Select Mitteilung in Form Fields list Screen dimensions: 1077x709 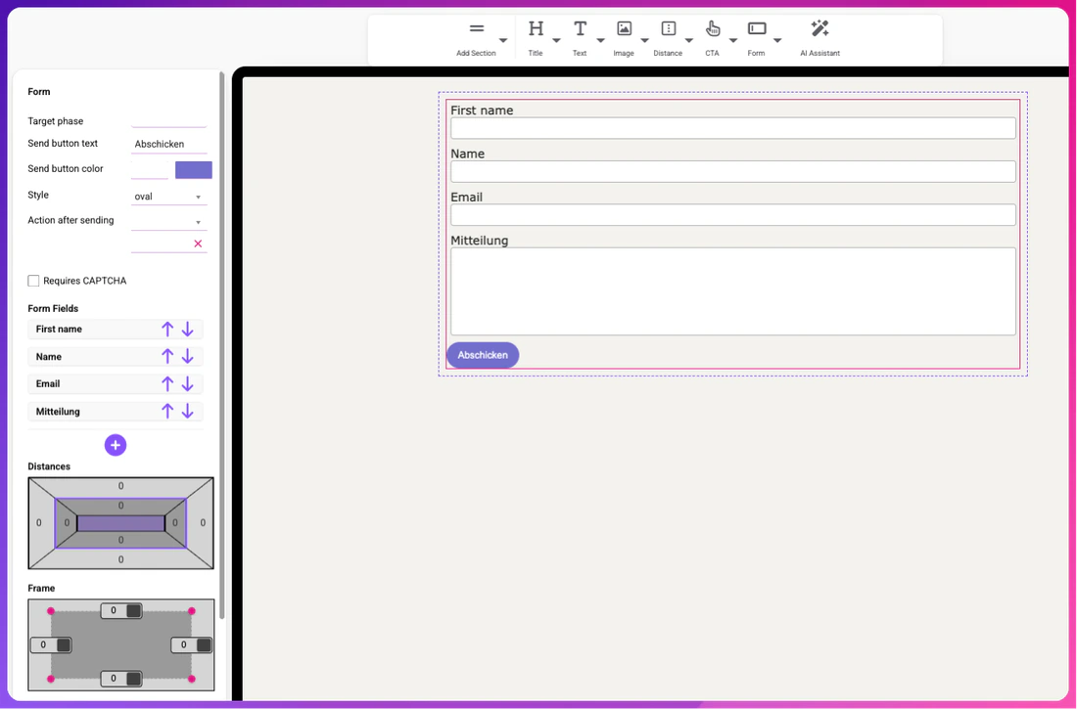58,411
